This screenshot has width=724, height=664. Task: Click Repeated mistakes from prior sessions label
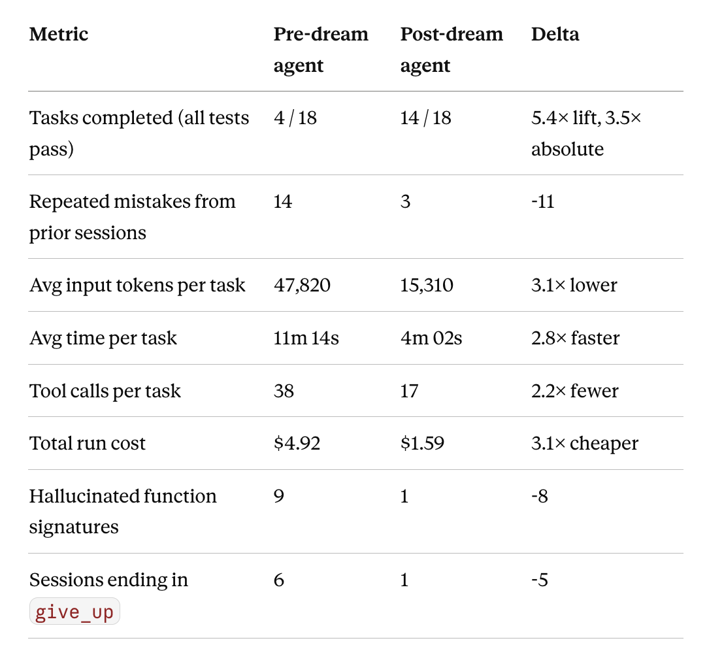132,217
